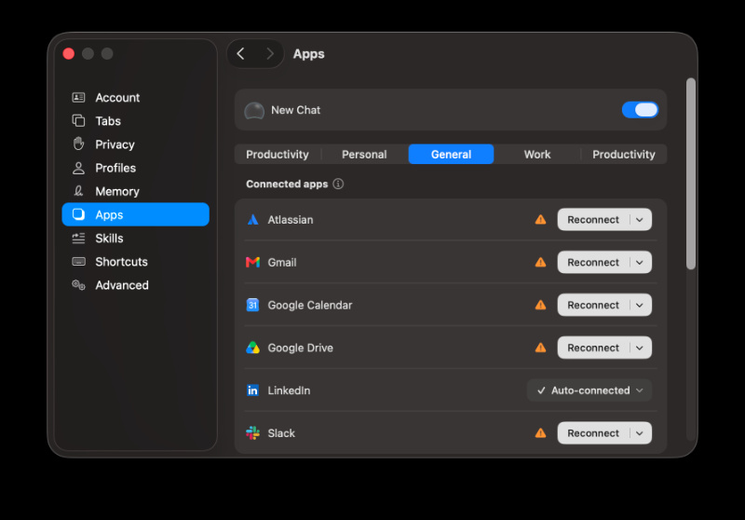Click the Slack warning triangle

click(541, 433)
